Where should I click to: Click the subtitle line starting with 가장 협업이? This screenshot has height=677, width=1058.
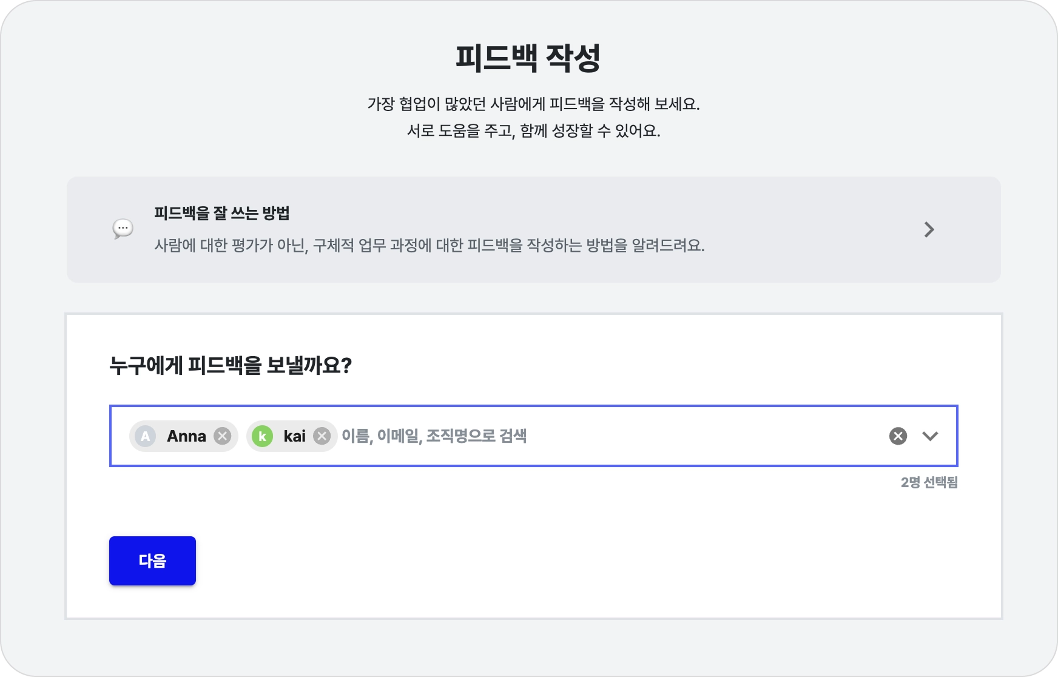coord(533,104)
